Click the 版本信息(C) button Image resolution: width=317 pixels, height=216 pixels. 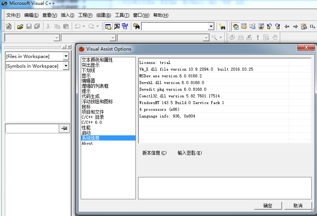pyautogui.click(x=154, y=153)
